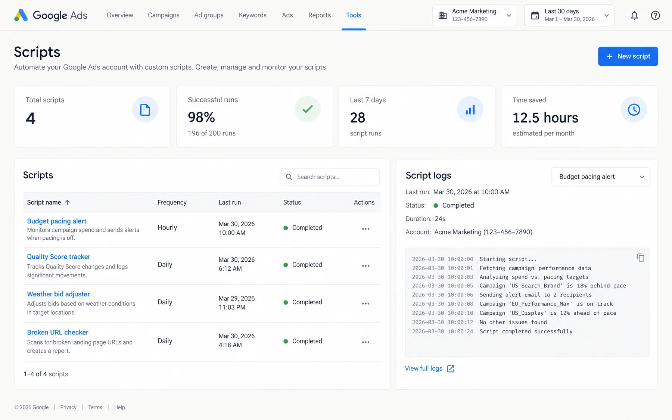Viewport: 672px width, 420px height.
Task: Click the Status column header
Action: (292, 202)
